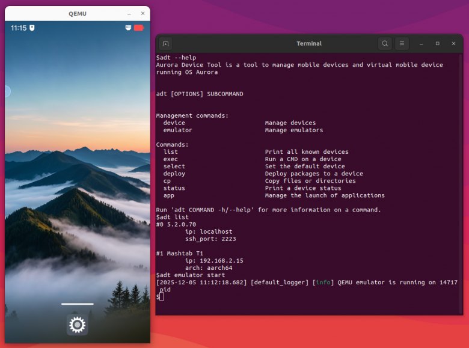
Task: Click the blue edge handle on emulator
Action: point(8,91)
